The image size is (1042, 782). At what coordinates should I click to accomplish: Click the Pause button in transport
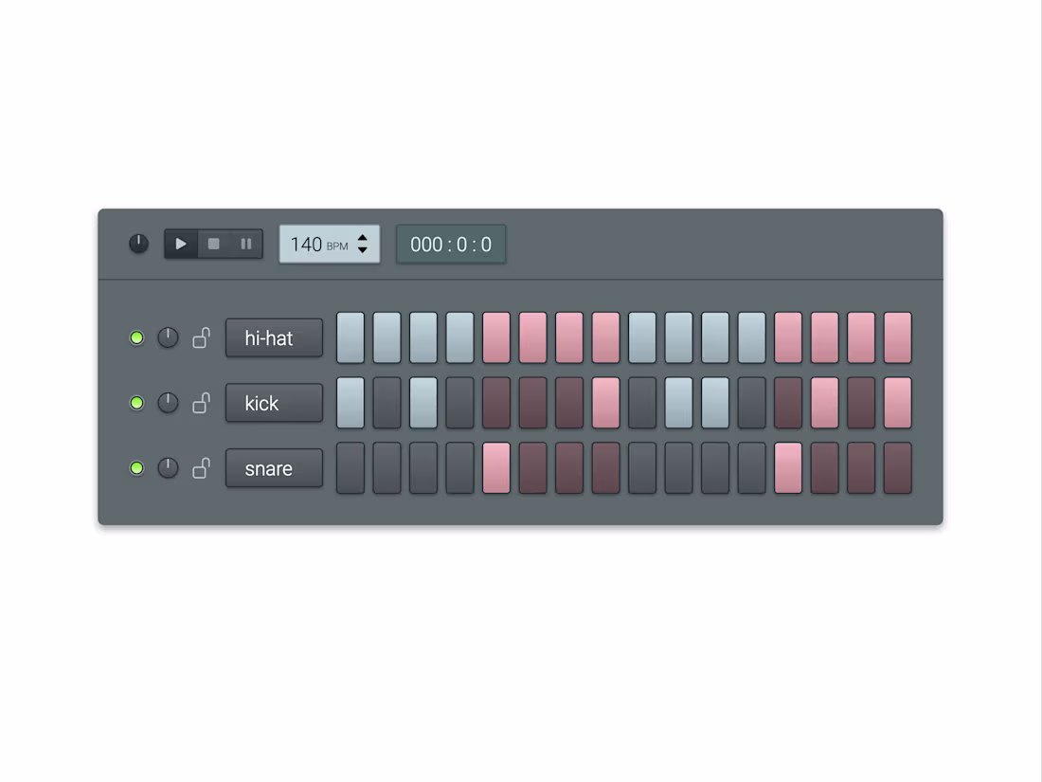[x=246, y=244]
